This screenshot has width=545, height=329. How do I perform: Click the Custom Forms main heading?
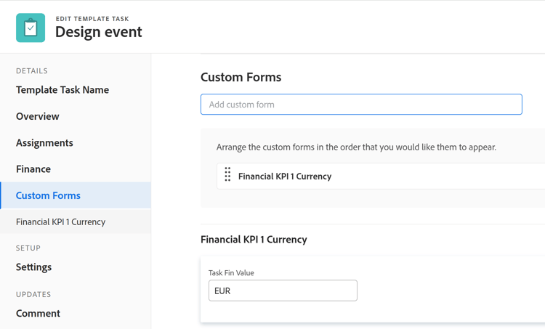click(241, 77)
